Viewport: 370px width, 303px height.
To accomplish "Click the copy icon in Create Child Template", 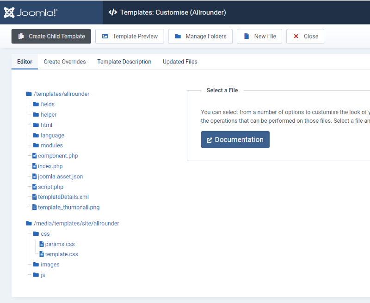I will click(x=21, y=36).
